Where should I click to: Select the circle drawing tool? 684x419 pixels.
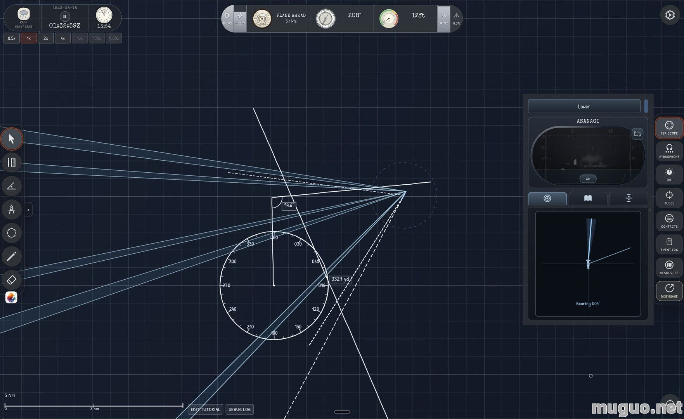tap(12, 233)
